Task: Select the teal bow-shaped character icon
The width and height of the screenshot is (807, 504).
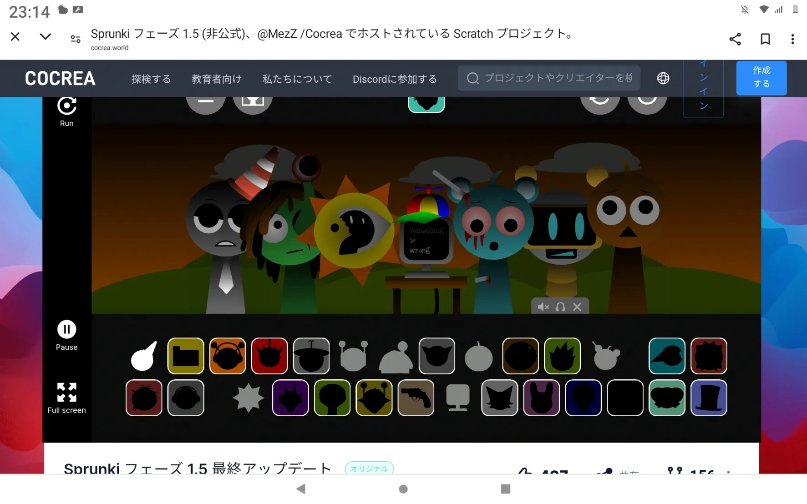Action: tap(667, 398)
